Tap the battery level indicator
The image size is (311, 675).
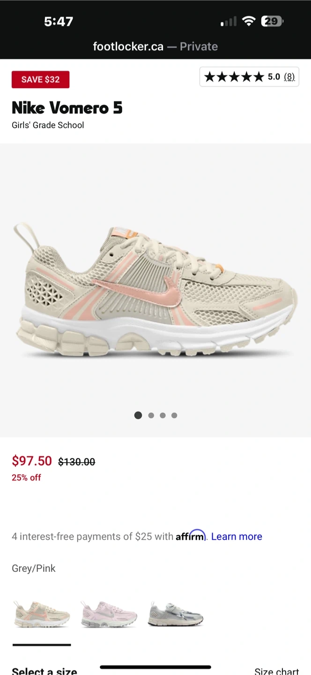coord(272,21)
